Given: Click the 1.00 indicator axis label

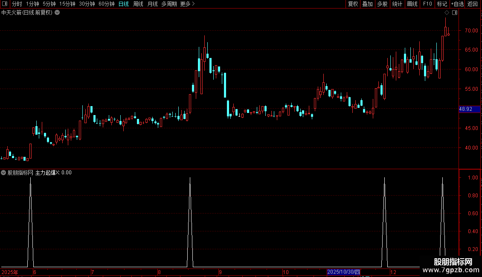Looking at the screenshot, I should coord(473,178).
